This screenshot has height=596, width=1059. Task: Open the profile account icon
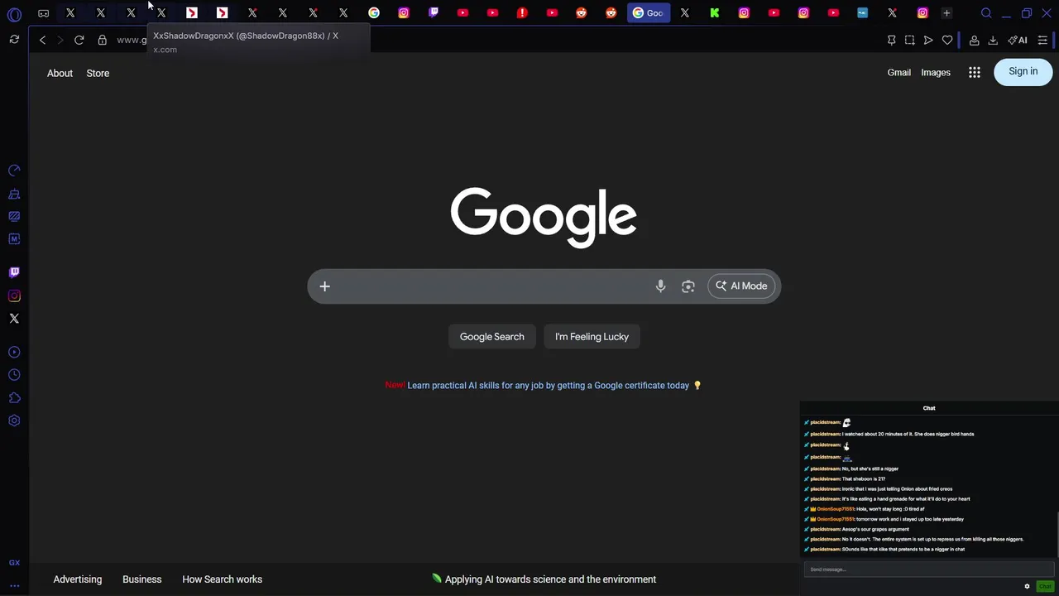click(975, 40)
